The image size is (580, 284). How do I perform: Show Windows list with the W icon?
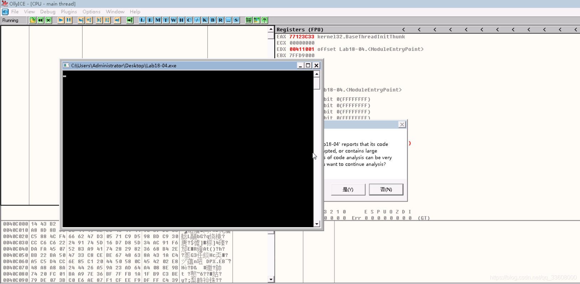pyautogui.click(x=174, y=20)
